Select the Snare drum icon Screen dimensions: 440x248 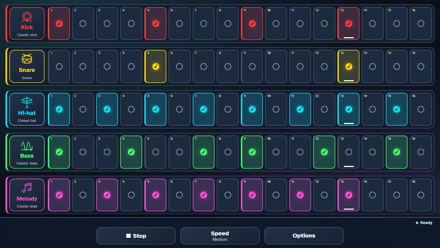pyautogui.click(x=27, y=59)
